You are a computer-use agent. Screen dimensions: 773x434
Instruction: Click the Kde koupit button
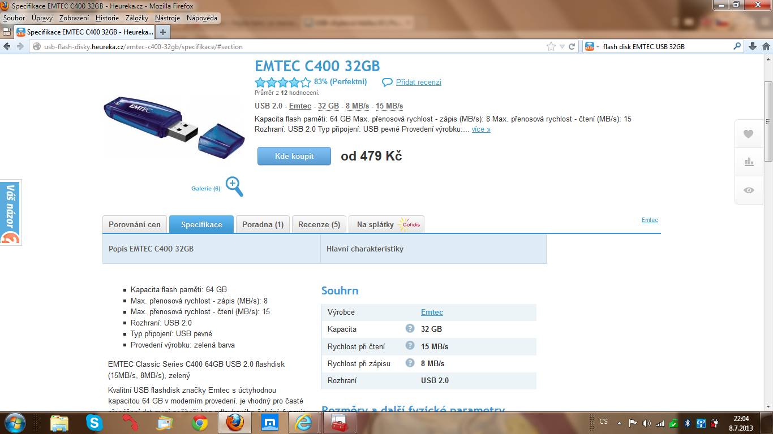[294, 156]
